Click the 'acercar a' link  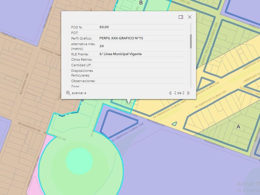click(x=79, y=93)
